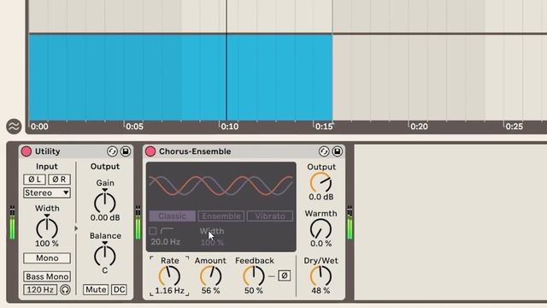Select Ensemble chorus mode
This screenshot has height=308, width=547.
[221, 216]
